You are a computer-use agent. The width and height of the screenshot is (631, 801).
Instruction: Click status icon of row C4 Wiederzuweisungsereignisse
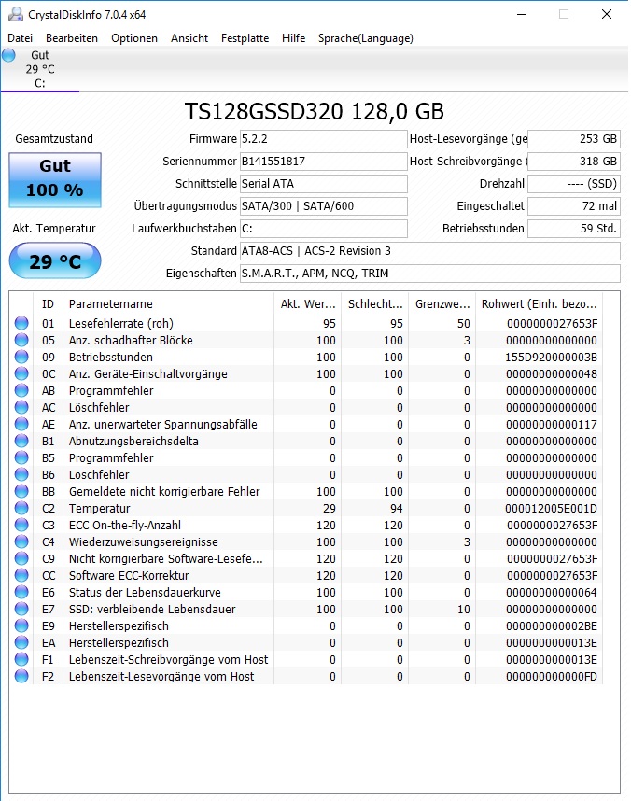tap(21, 542)
